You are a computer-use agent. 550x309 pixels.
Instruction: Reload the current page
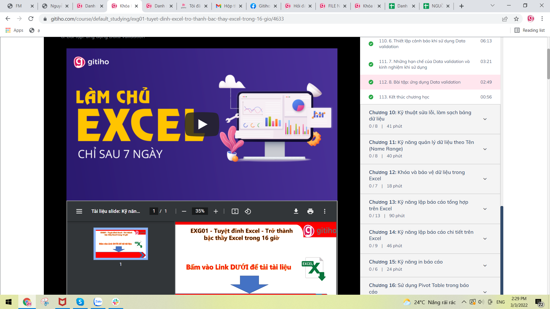[x=31, y=19]
